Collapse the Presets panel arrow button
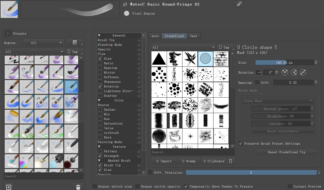324x190 pixels. tap(8, 33)
